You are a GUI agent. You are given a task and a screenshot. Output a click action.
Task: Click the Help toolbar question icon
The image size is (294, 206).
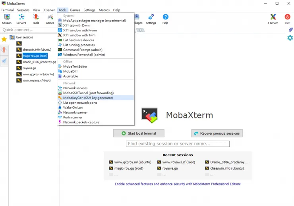[x=165, y=19]
